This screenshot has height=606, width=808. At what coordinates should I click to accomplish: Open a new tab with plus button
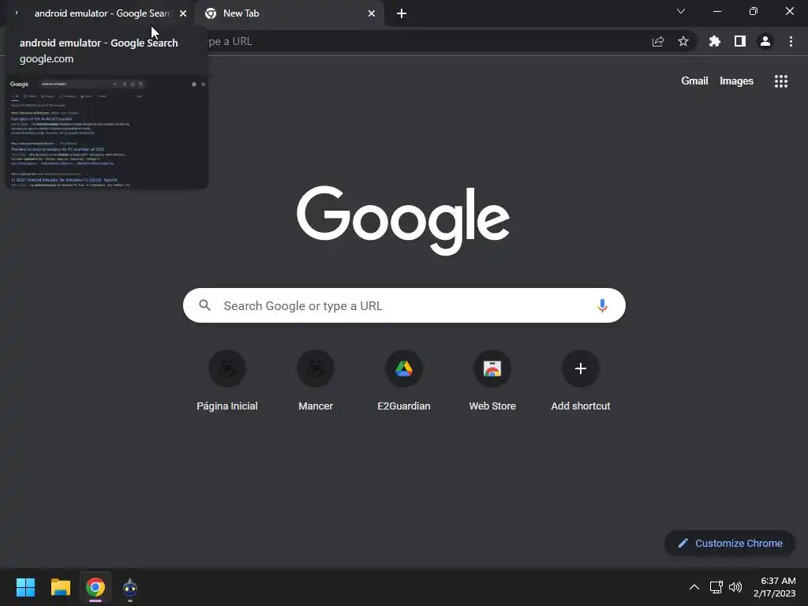pyautogui.click(x=402, y=13)
